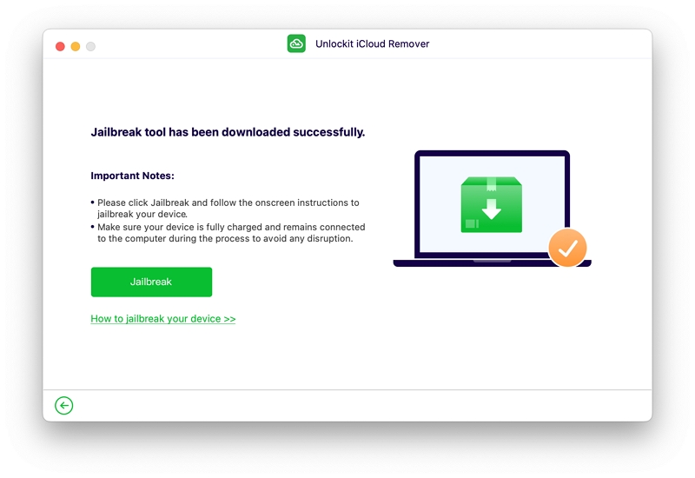
Task: Click the laptop base in the illustration
Action: 492,263
